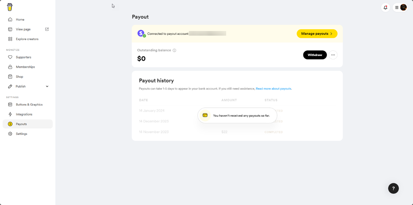
Task: Click the Memberships lock icon
Action: point(10,67)
